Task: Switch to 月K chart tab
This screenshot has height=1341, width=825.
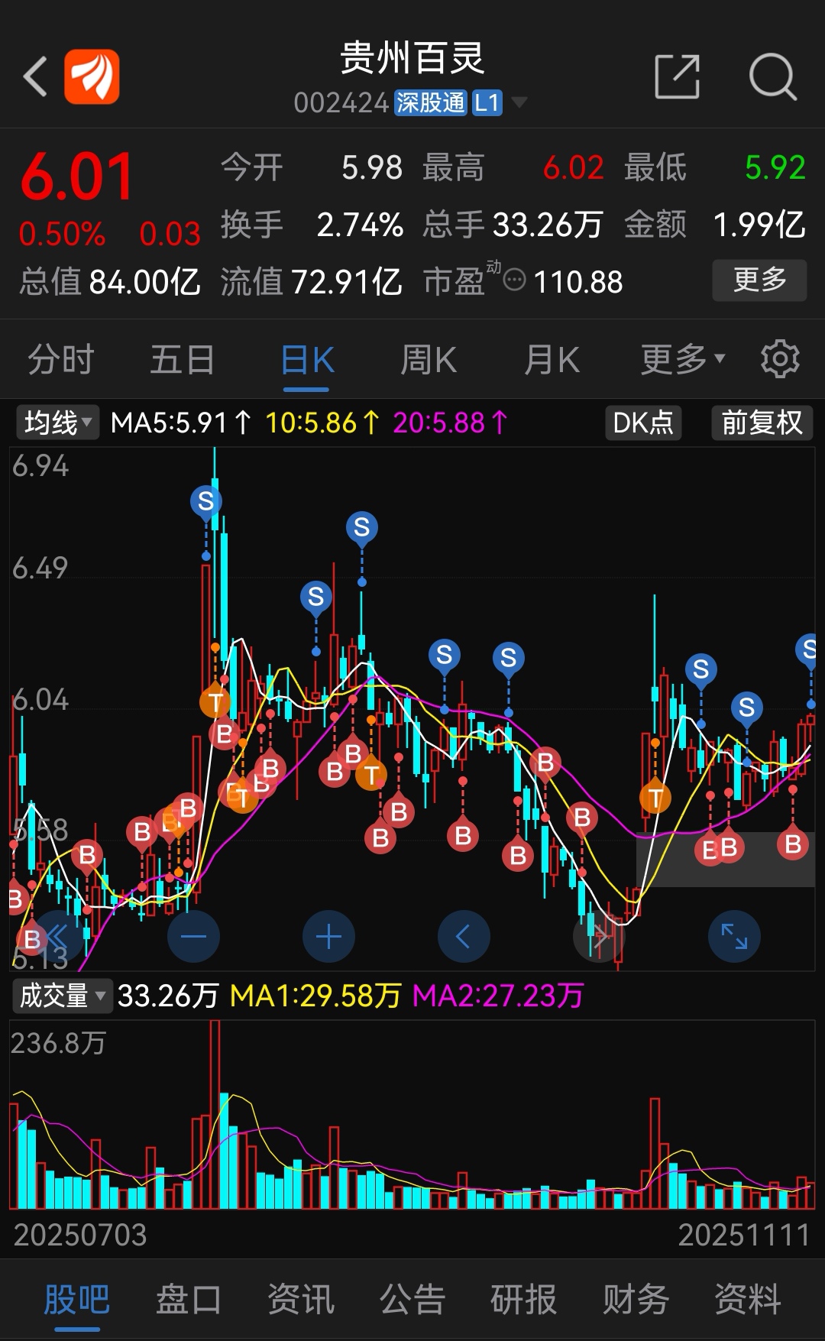Action: coord(552,359)
